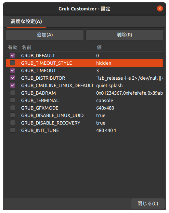The height and width of the screenshot is (213, 169).
Task: Sort by the 有効 column header
Action: click(x=13, y=47)
